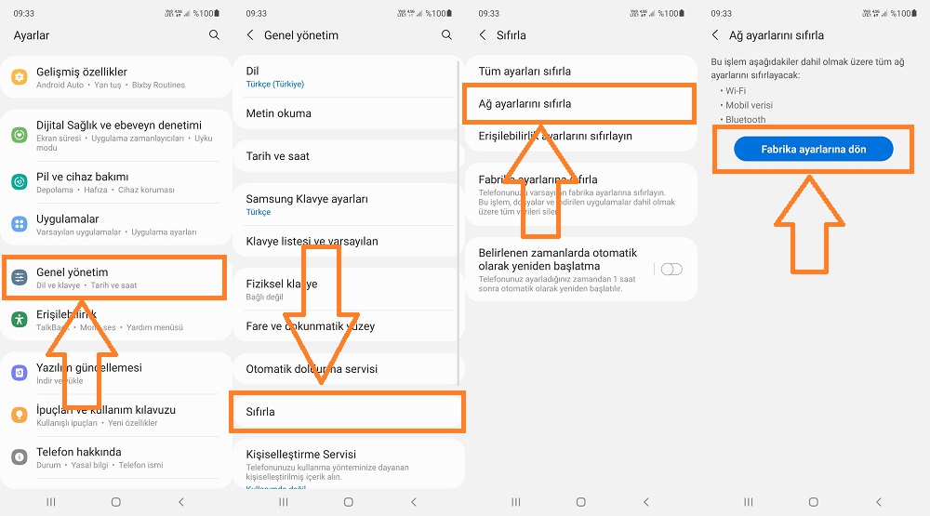Click search icon in Genel yönetim header
The image size is (930, 516).
click(x=446, y=35)
